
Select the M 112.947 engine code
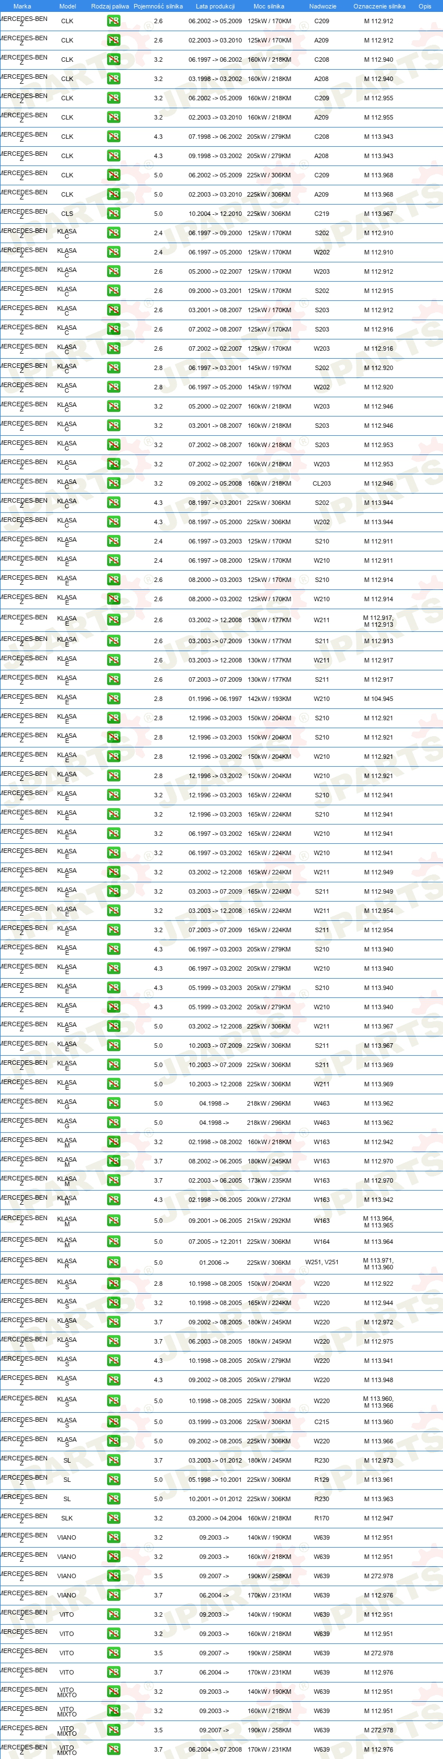[x=378, y=1518]
